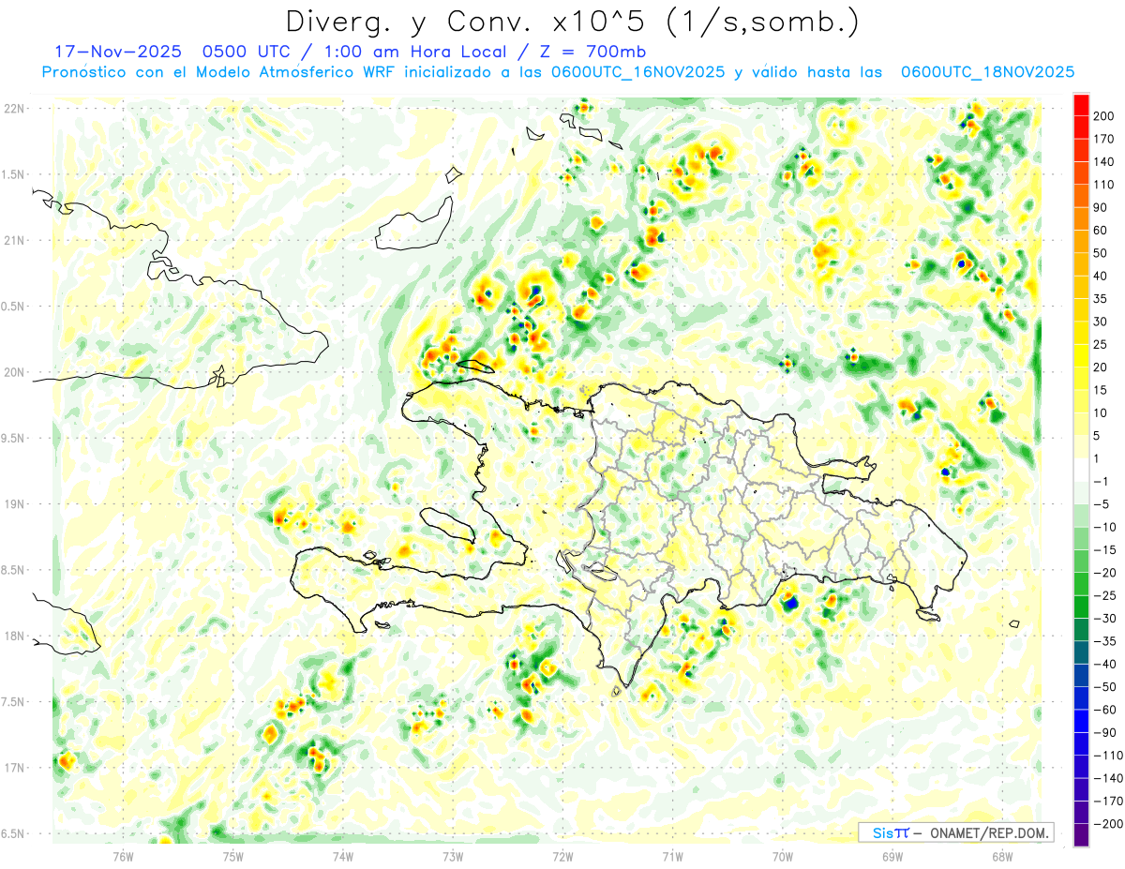Click the "-170" colorbar value
This screenshot has width=1125, height=869.
point(1108,802)
